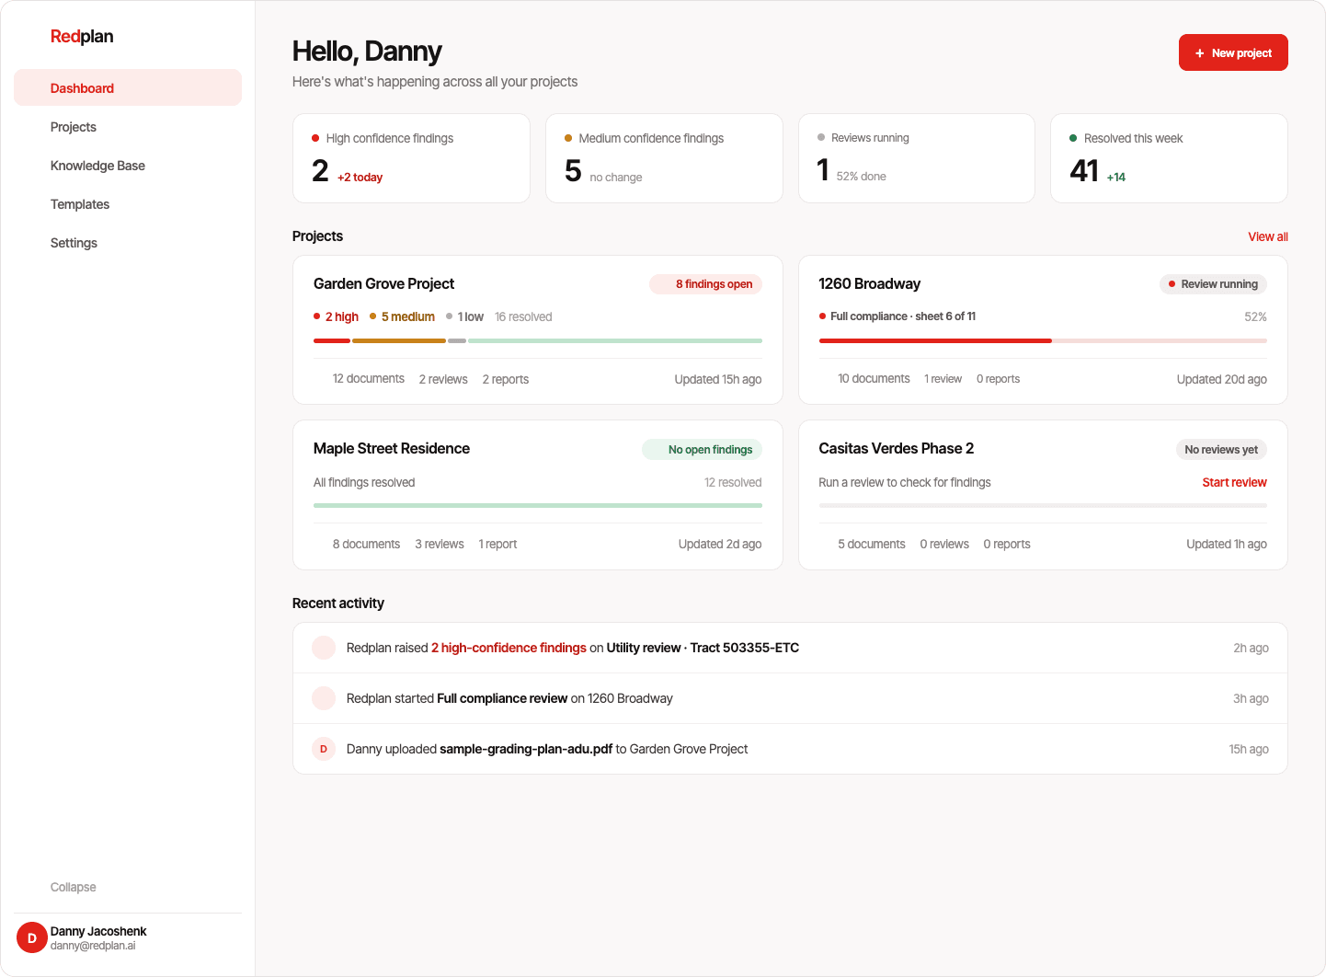The width and height of the screenshot is (1326, 977).
Task: Click the Casitas Verdes Phase 2 empty progress bar
Action: tap(1043, 505)
